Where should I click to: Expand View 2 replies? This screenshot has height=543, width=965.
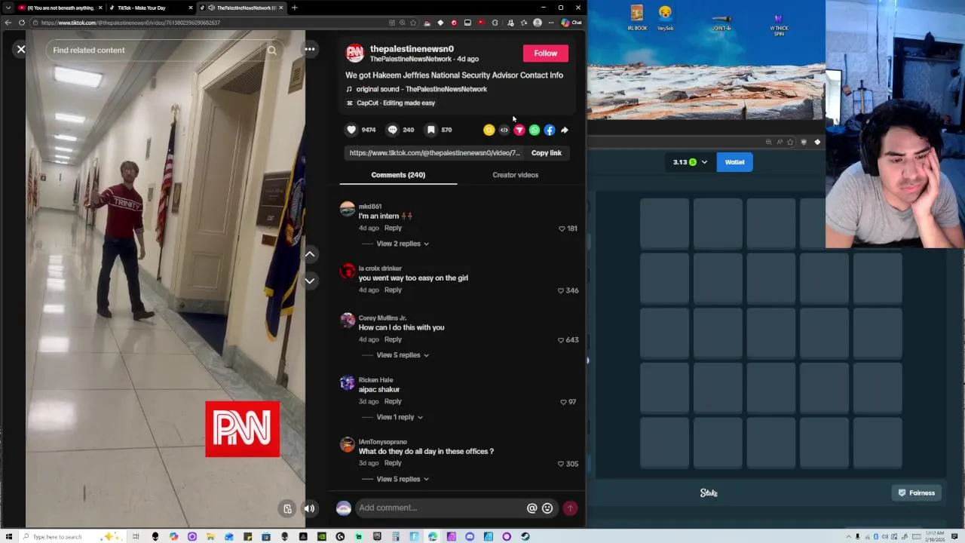(403, 244)
